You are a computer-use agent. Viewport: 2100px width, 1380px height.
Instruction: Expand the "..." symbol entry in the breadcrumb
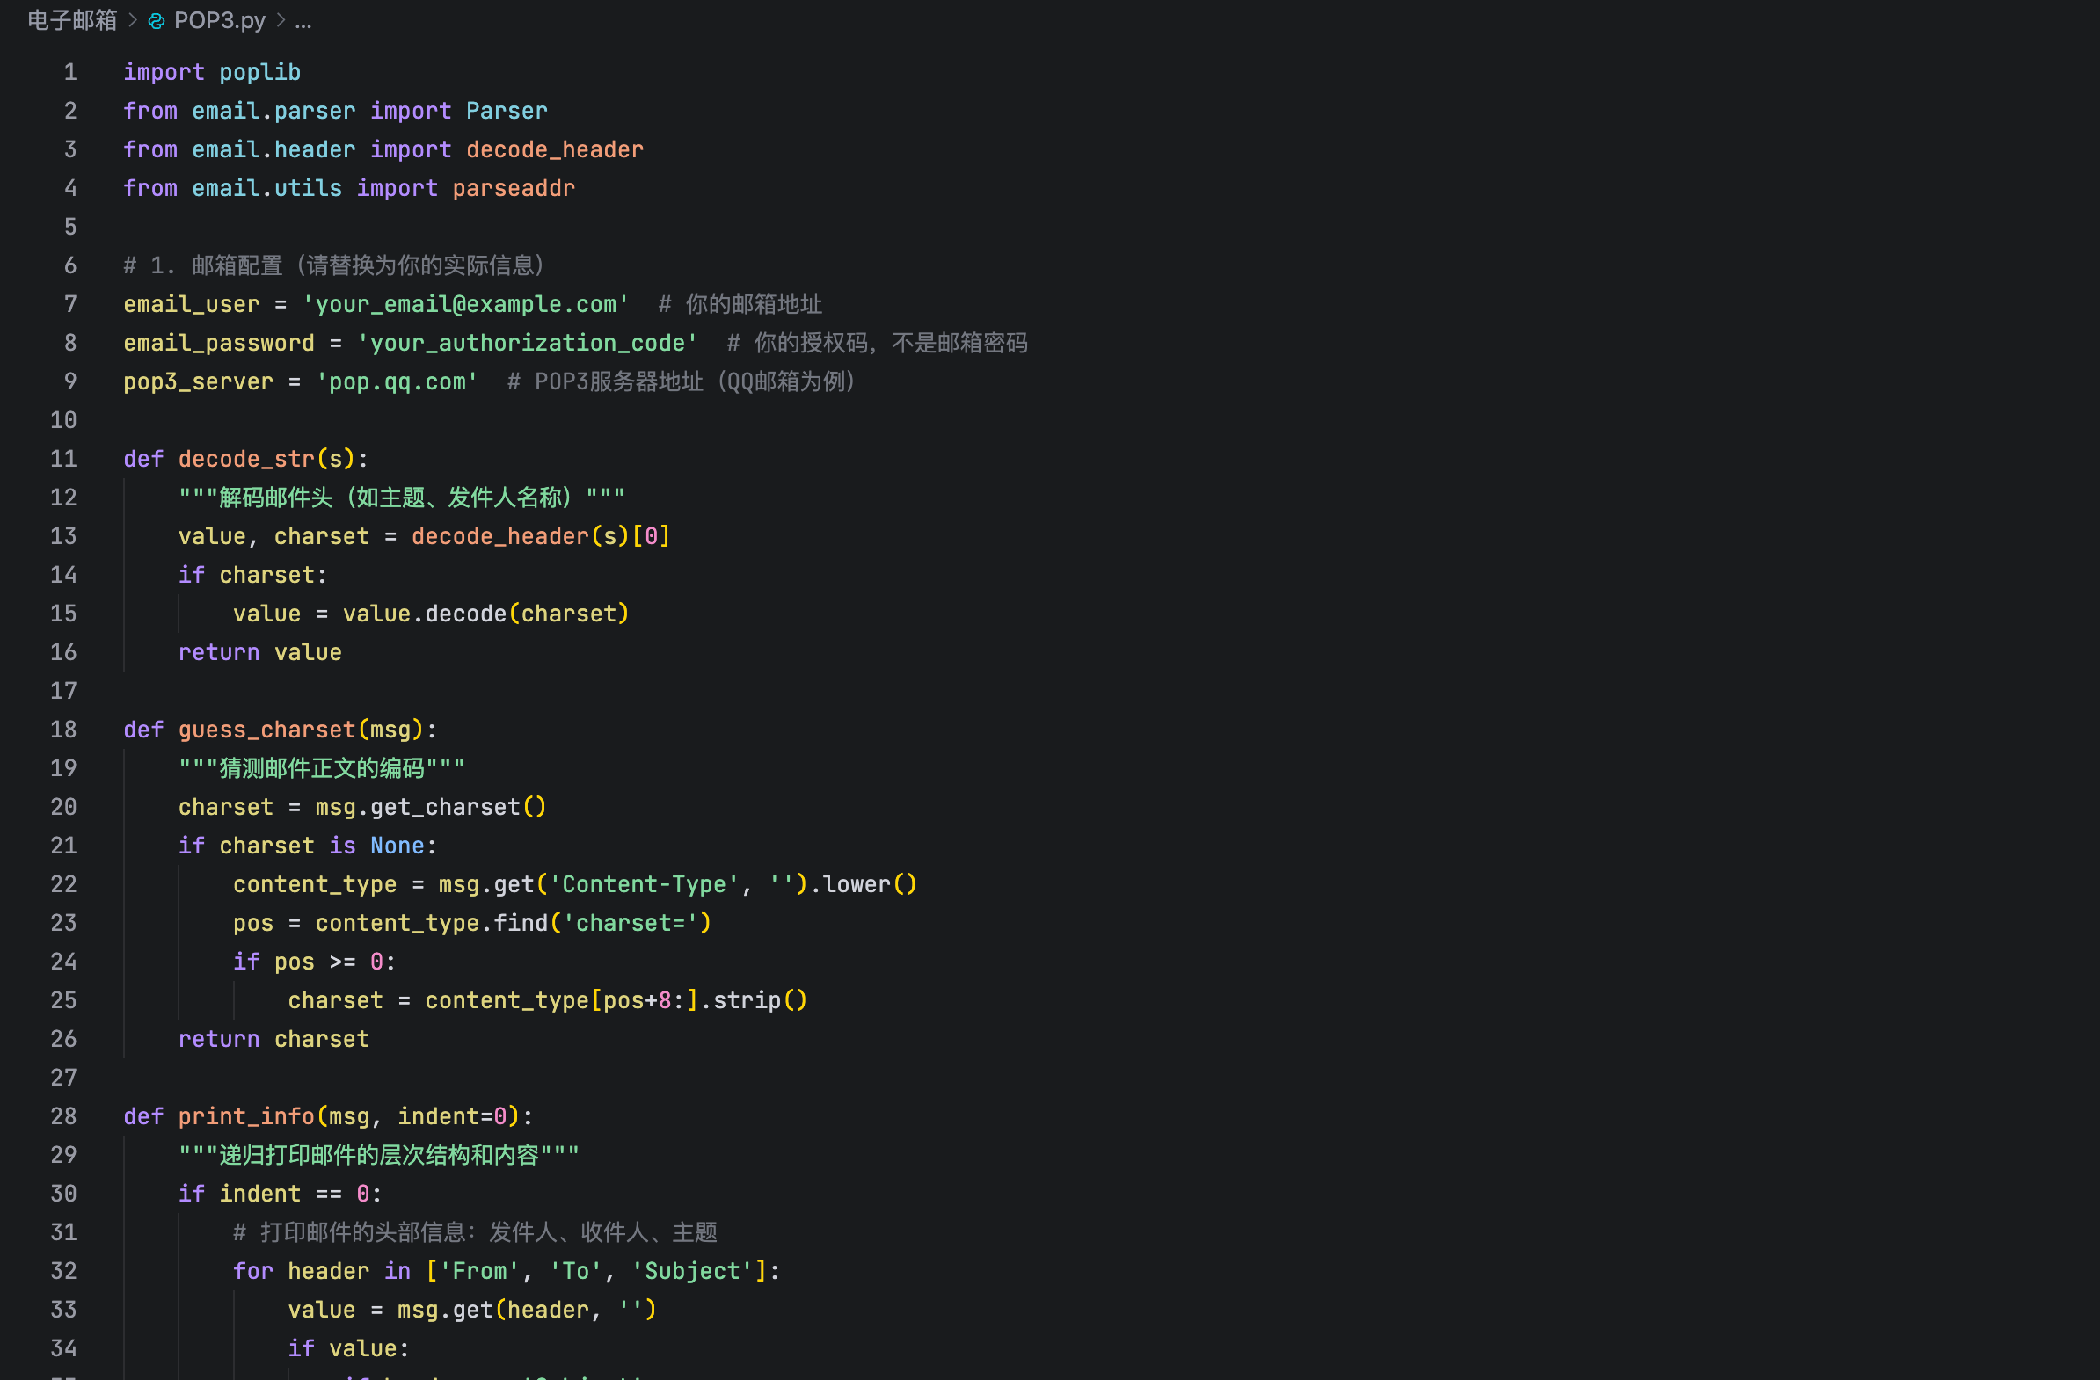pos(303,22)
